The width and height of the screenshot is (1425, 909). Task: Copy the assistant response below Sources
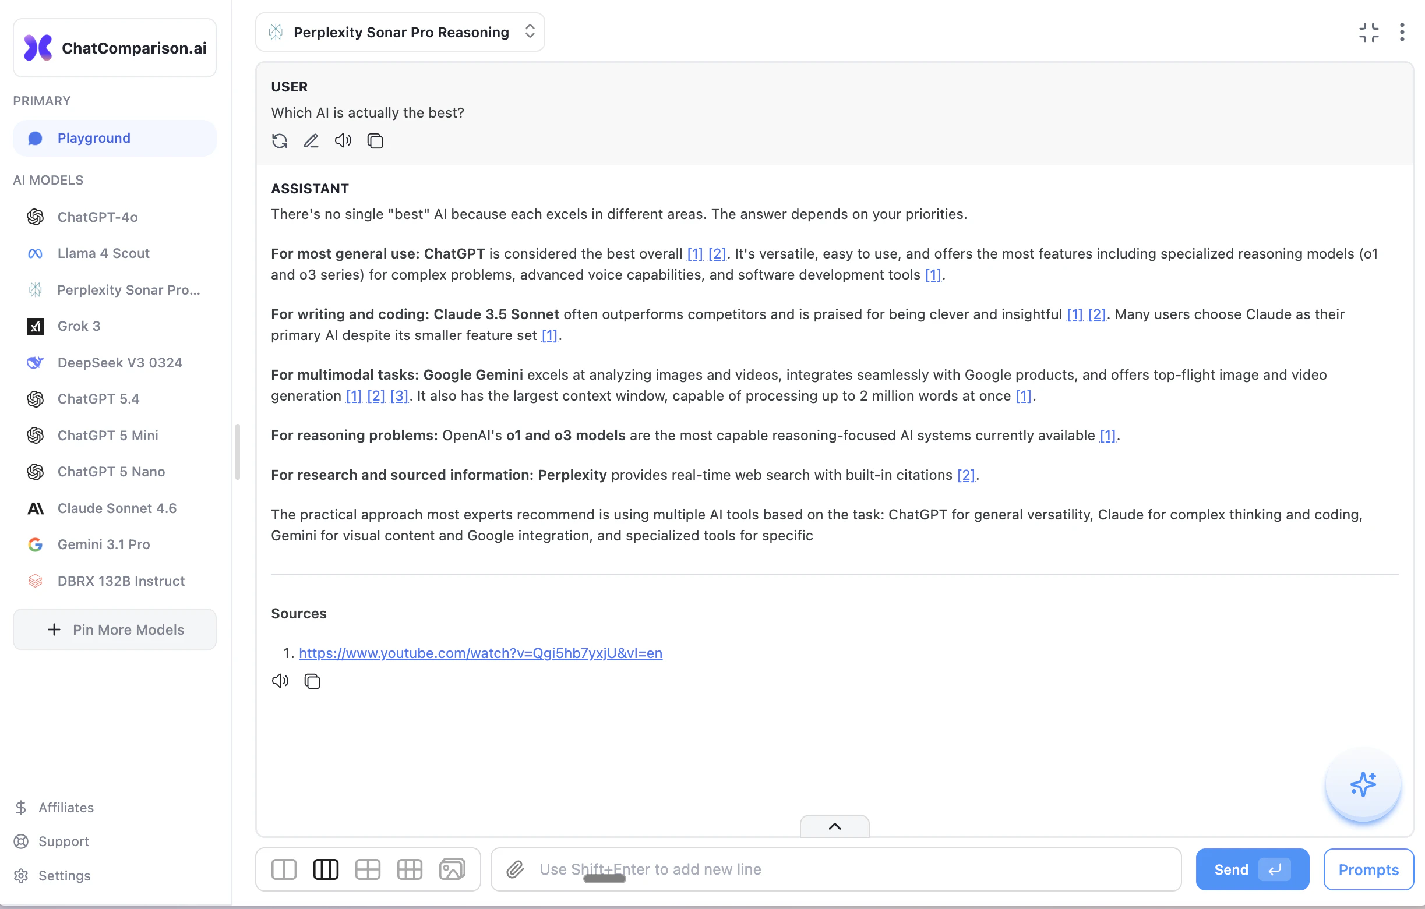(312, 681)
